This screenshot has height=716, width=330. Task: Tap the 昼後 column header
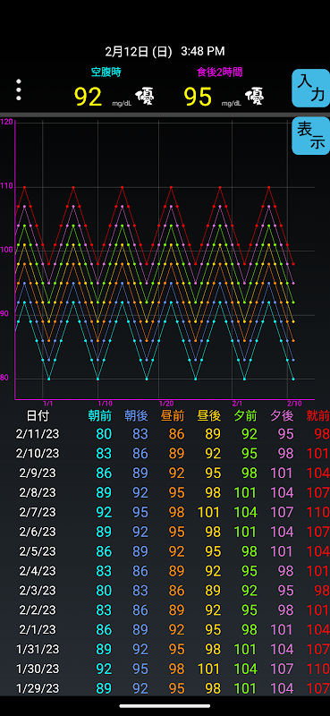point(209,415)
